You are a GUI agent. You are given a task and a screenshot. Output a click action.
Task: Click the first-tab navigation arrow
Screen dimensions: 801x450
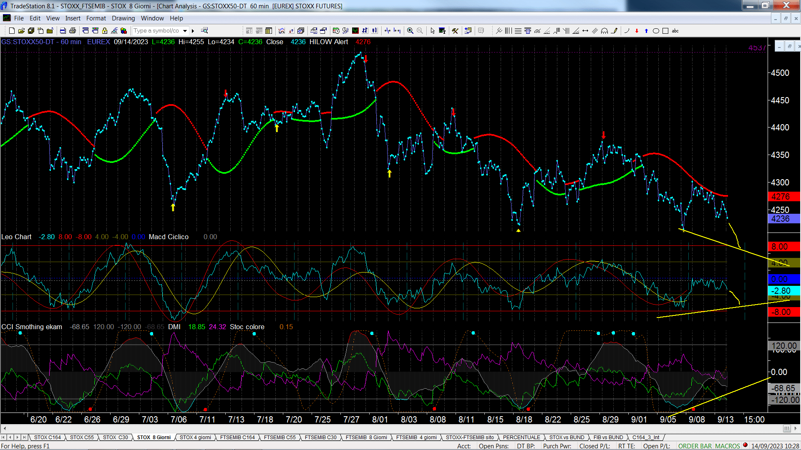tap(3, 437)
